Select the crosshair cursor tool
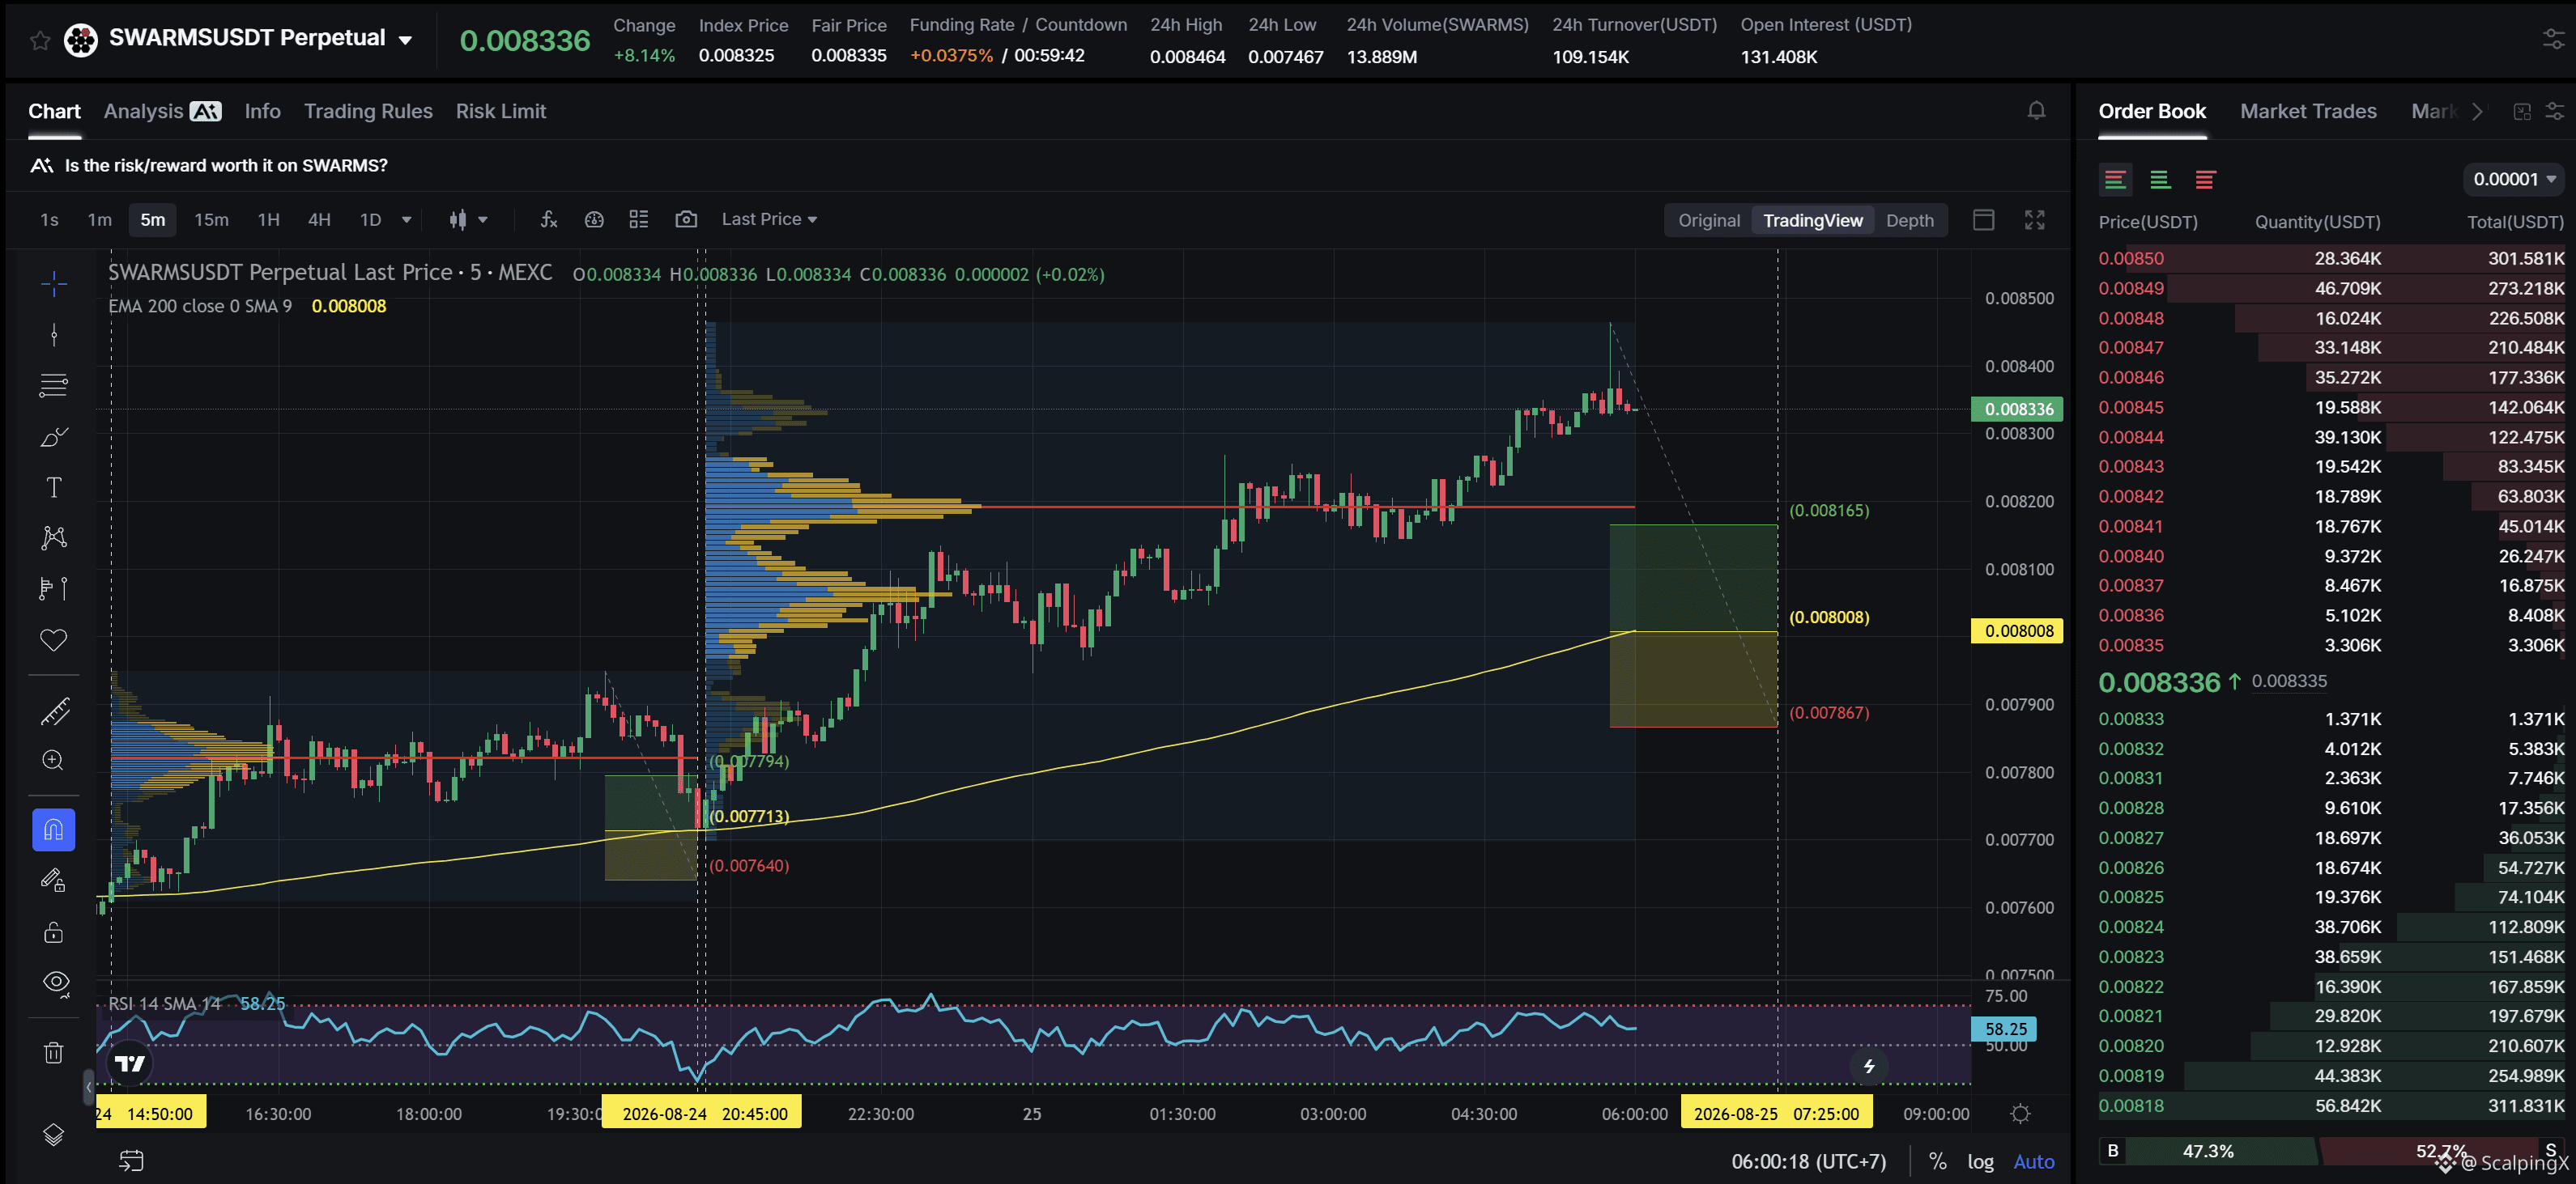Viewport: 2576px width, 1184px height. [x=54, y=284]
